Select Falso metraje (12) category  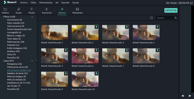click(16, 23)
